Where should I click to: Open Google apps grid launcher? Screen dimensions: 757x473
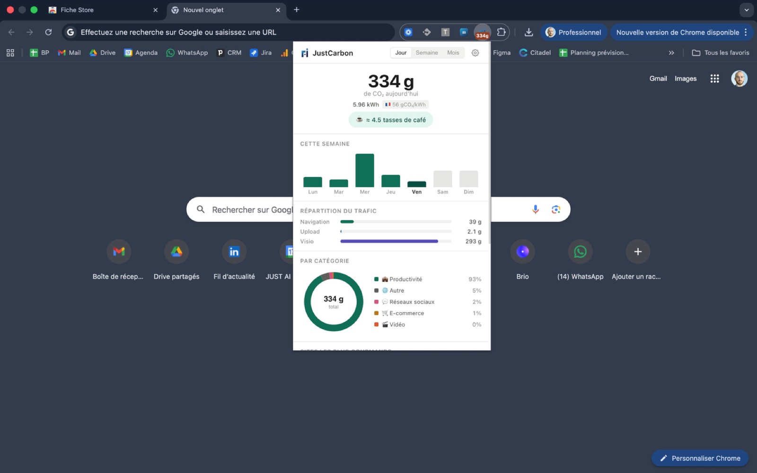pyautogui.click(x=714, y=79)
